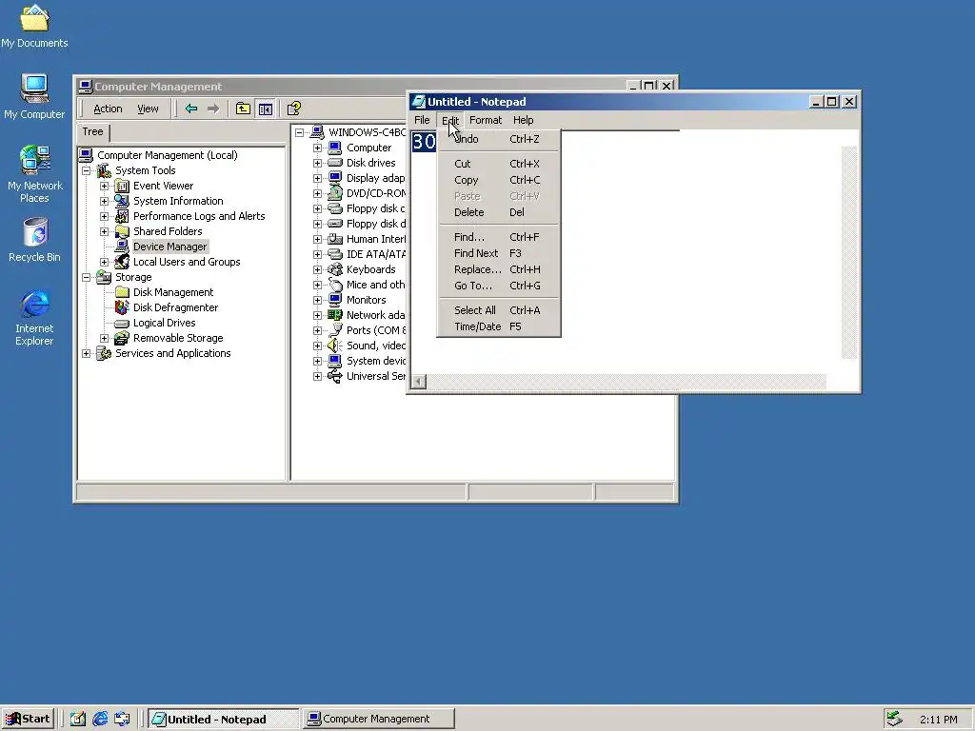Click the Sound, video device icon
The width and height of the screenshot is (975, 731).
click(335, 346)
